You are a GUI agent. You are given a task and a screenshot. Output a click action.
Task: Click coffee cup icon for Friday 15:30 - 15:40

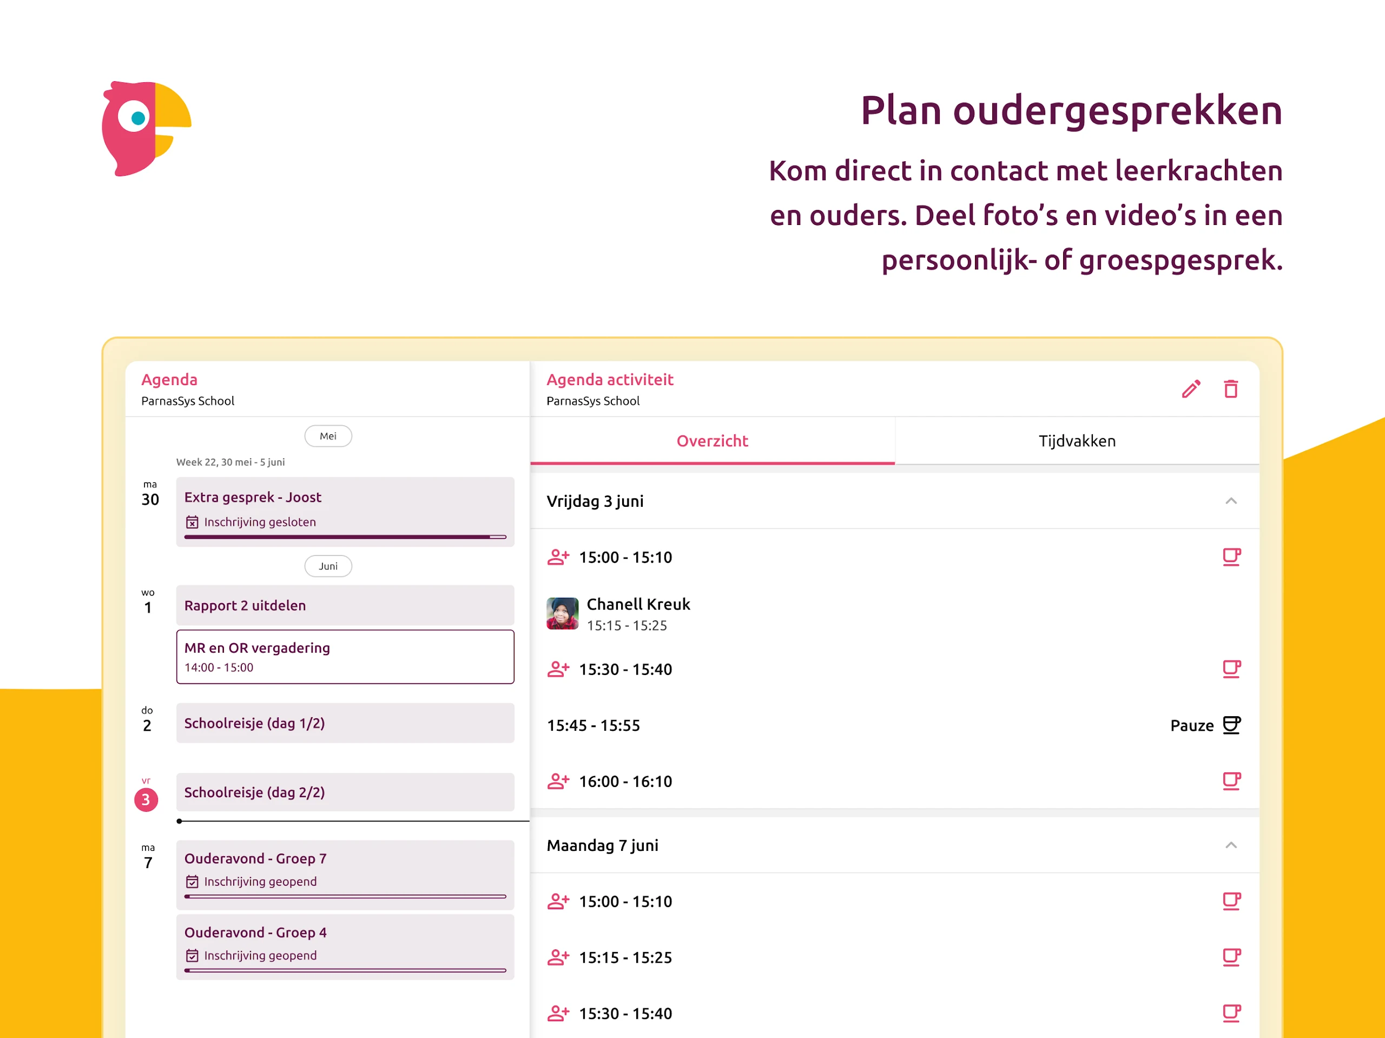coord(1231,669)
